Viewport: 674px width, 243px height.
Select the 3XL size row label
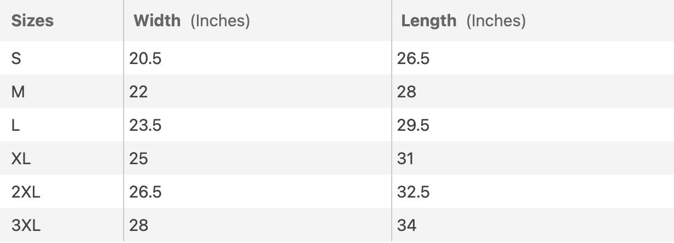[26, 225]
